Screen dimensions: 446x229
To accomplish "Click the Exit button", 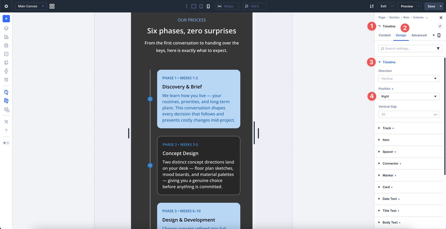I will pos(383,6).
